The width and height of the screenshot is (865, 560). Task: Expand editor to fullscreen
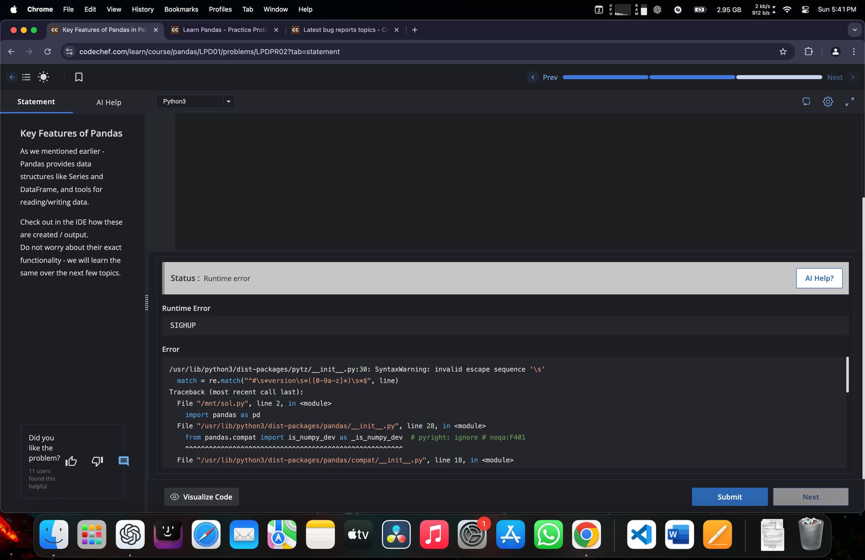pyautogui.click(x=849, y=102)
